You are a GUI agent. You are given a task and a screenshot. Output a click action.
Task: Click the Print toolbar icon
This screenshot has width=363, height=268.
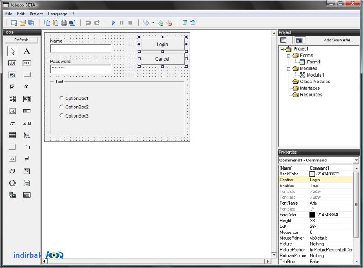click(x=64, y=23)
